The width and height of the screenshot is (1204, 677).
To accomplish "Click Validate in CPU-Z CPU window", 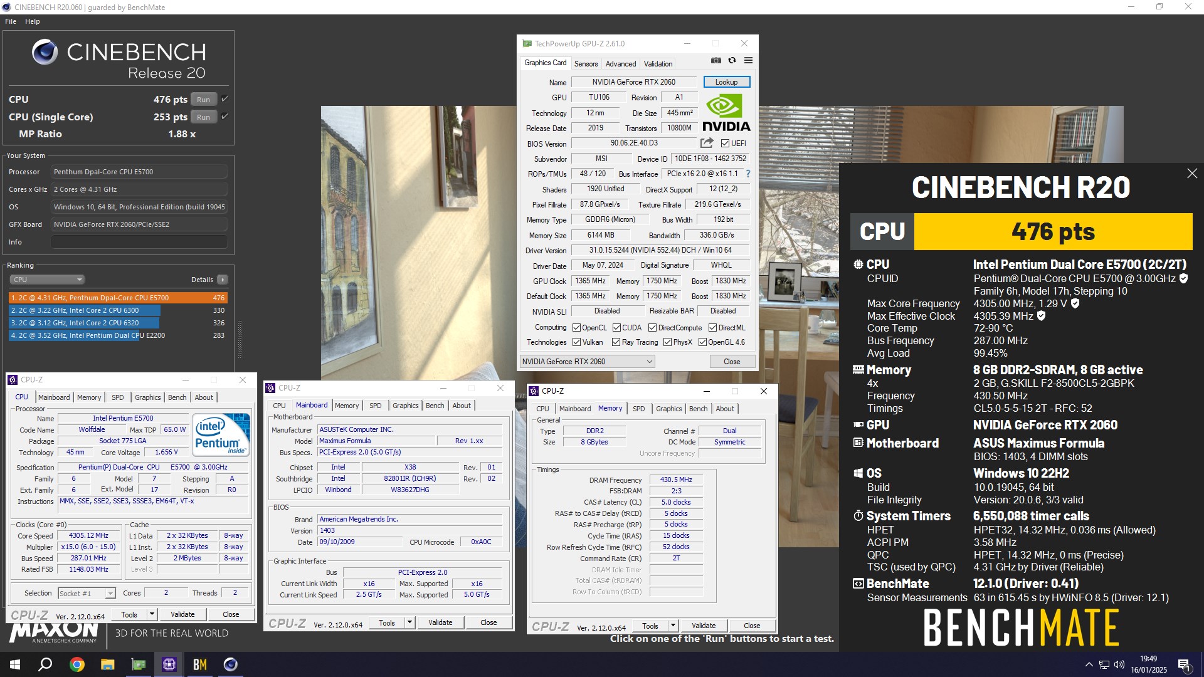I will (x=182, y=614).
